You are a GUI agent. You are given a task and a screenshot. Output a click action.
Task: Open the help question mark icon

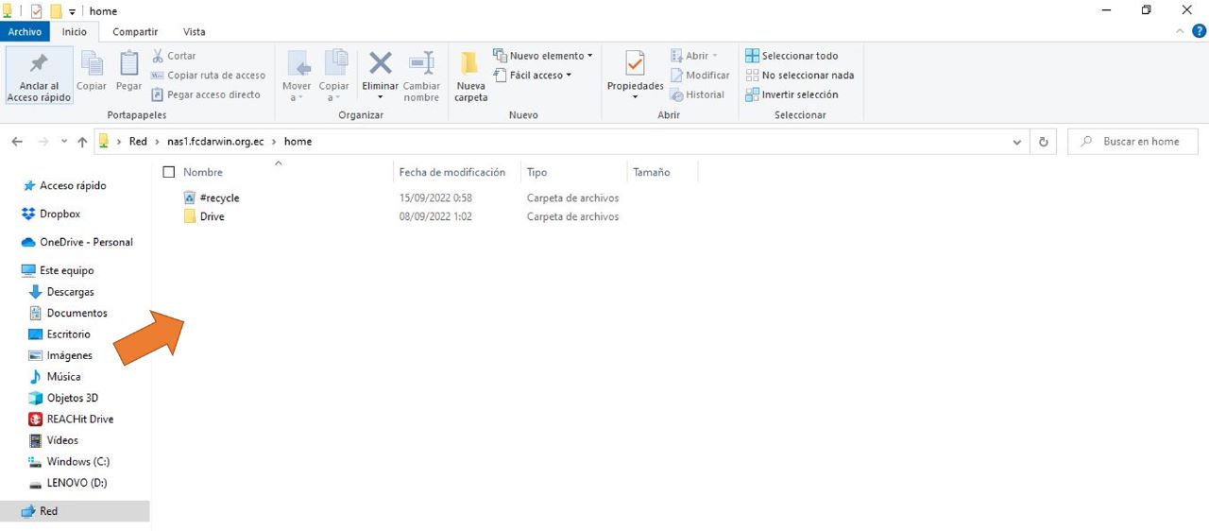point(1199,31)
